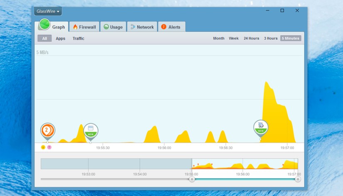Viewport: 343px width, 196px height.
Task: Click the Network nodes icon
Action: tap(133, 27)
